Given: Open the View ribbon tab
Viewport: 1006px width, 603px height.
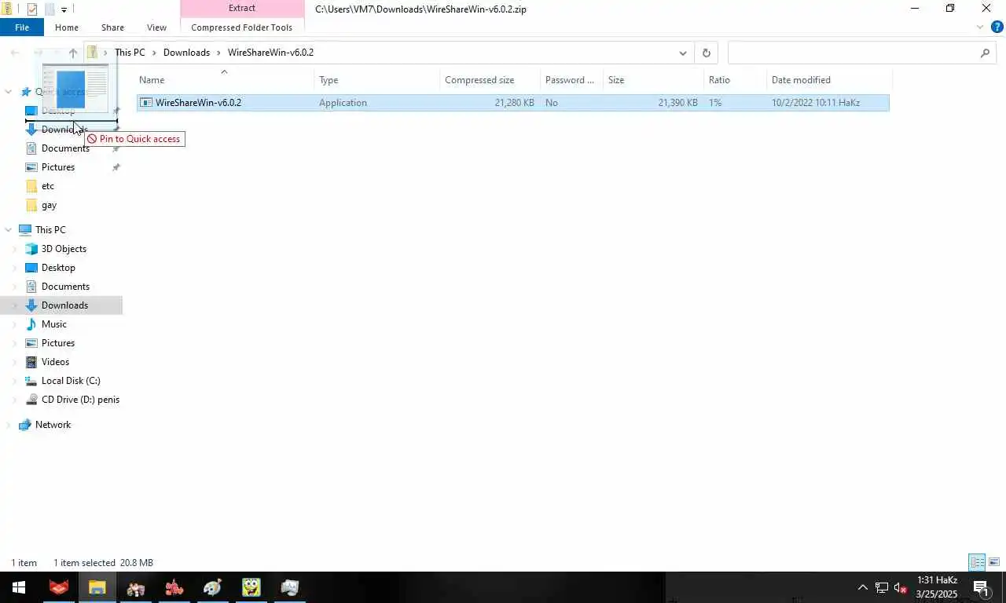Looking at the screenshot, I should (x=156, y=27).
